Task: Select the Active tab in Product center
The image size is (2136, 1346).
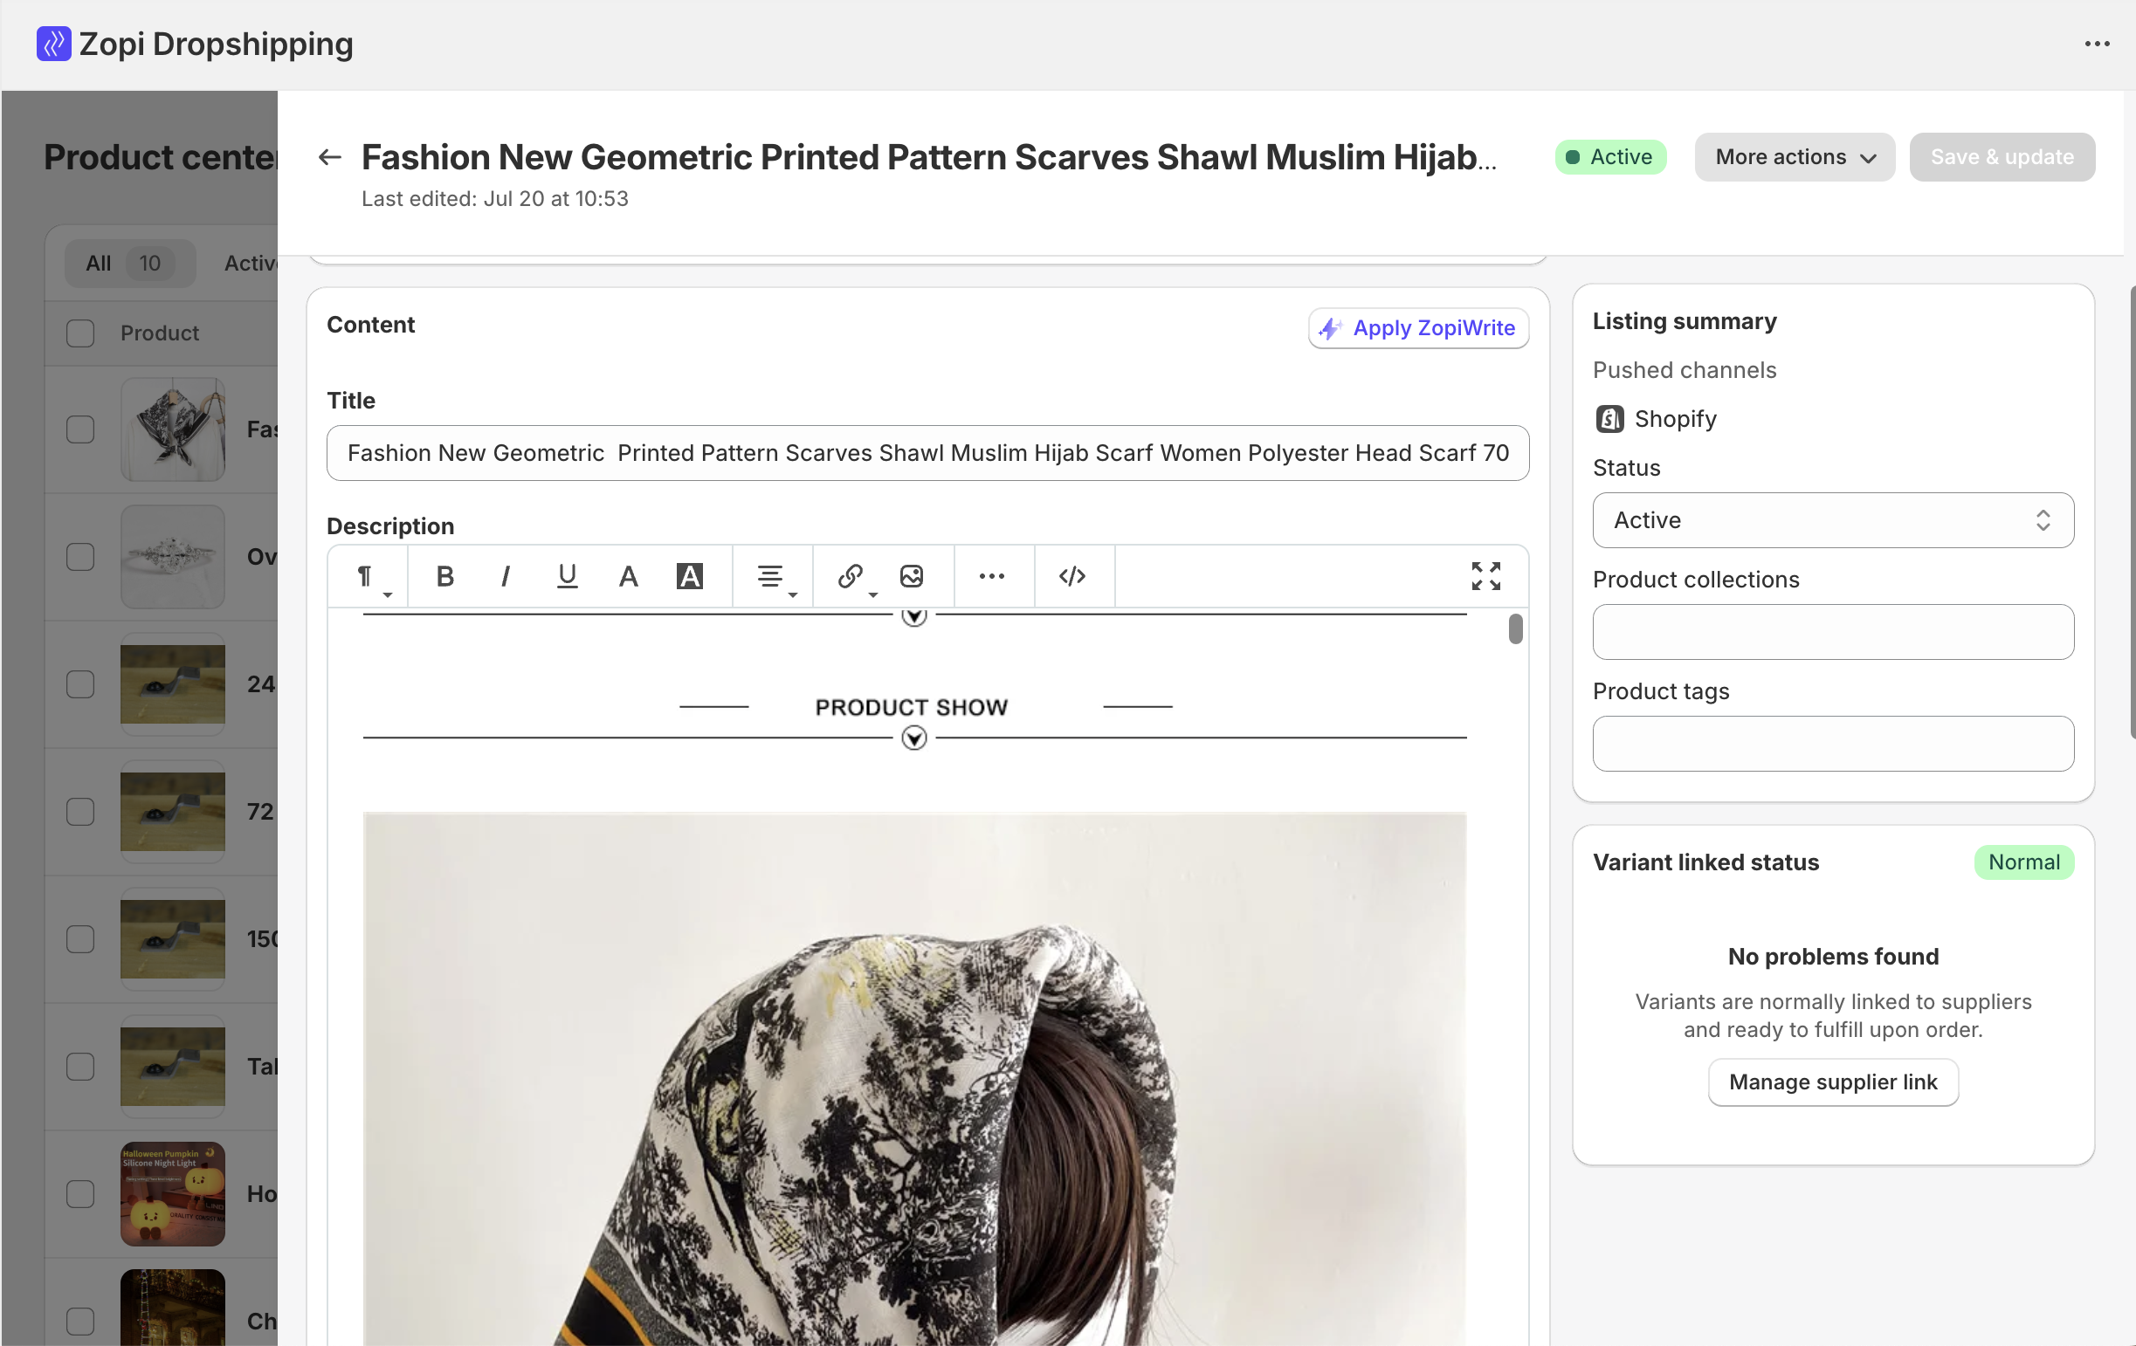Action: point(251,264)
